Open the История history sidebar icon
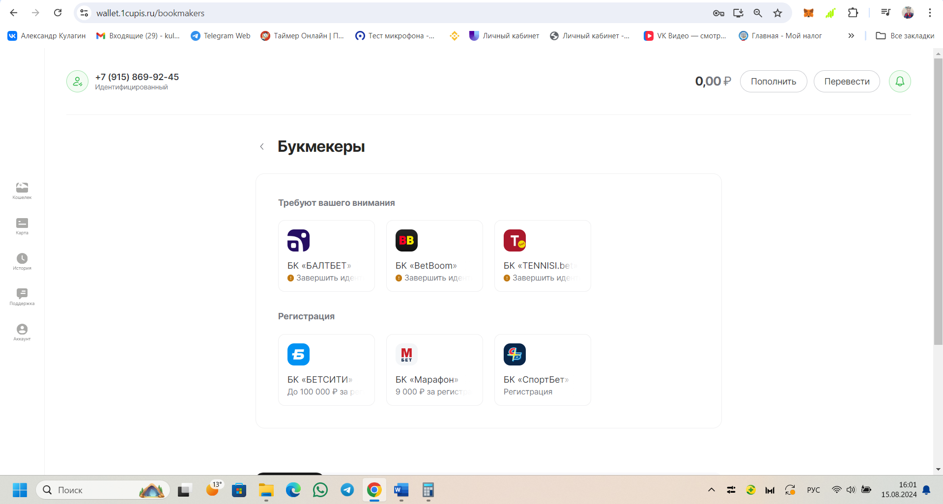943x504 pixels. pos(22,261)
